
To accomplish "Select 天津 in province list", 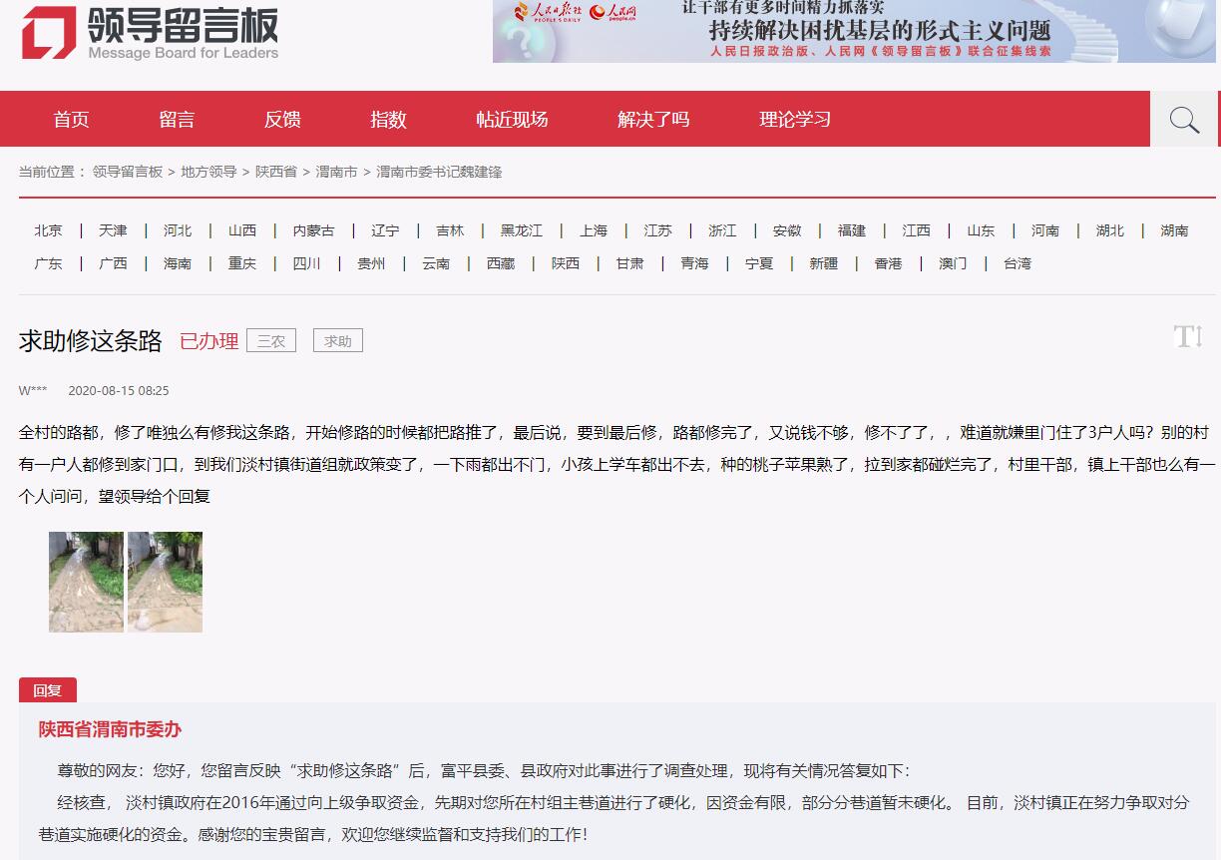I will click(113, 230).
